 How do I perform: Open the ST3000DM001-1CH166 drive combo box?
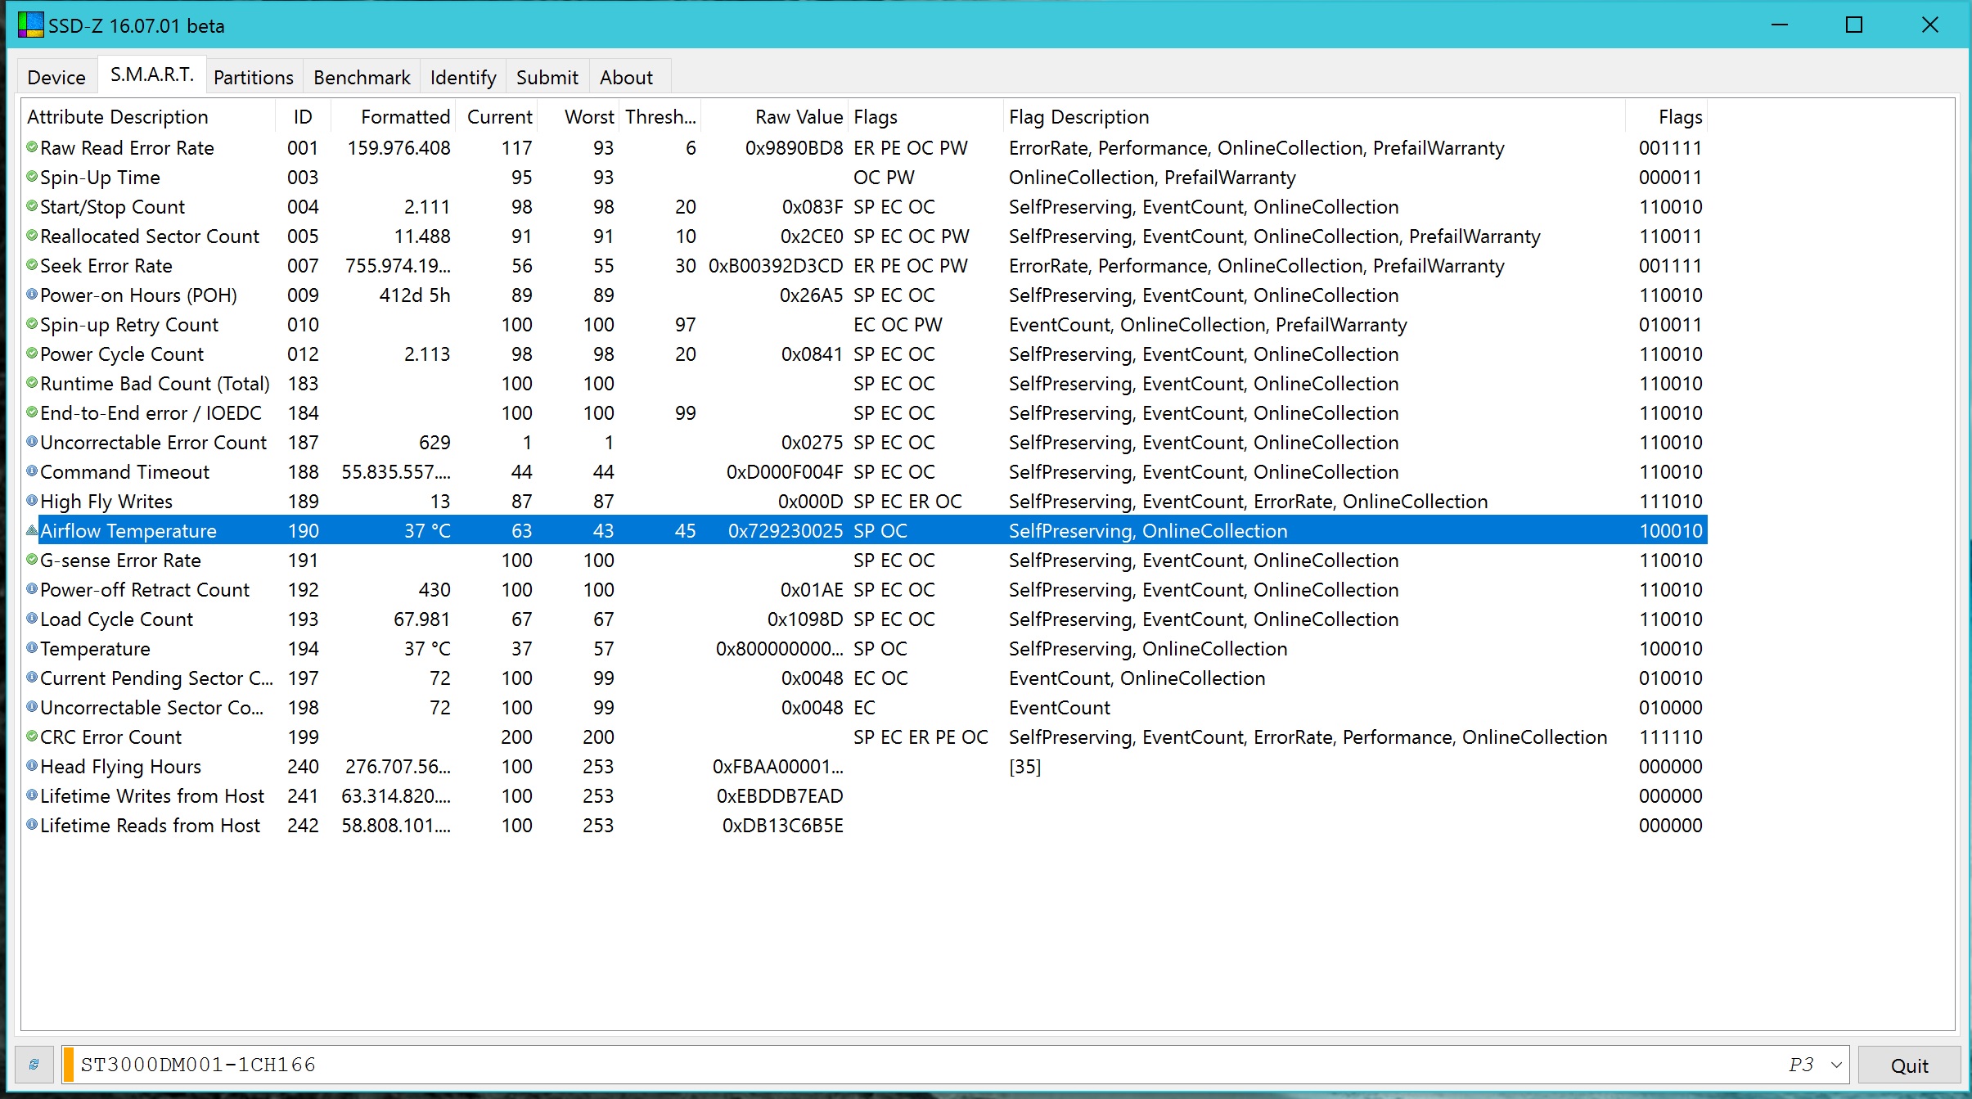900,1065
